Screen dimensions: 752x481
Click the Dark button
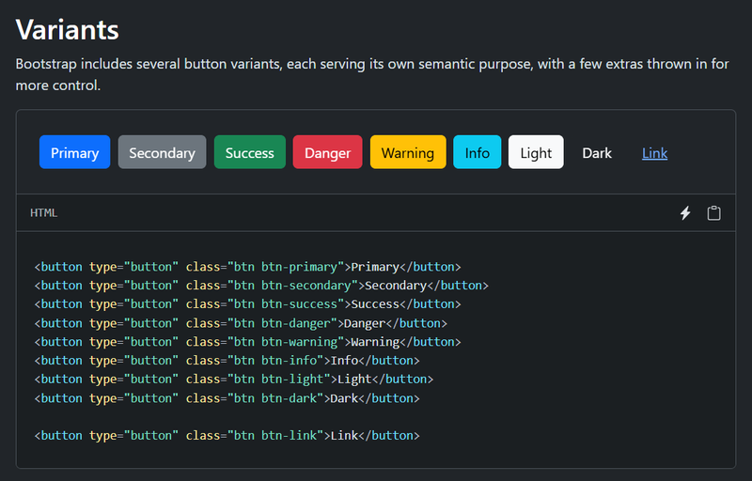597,152
